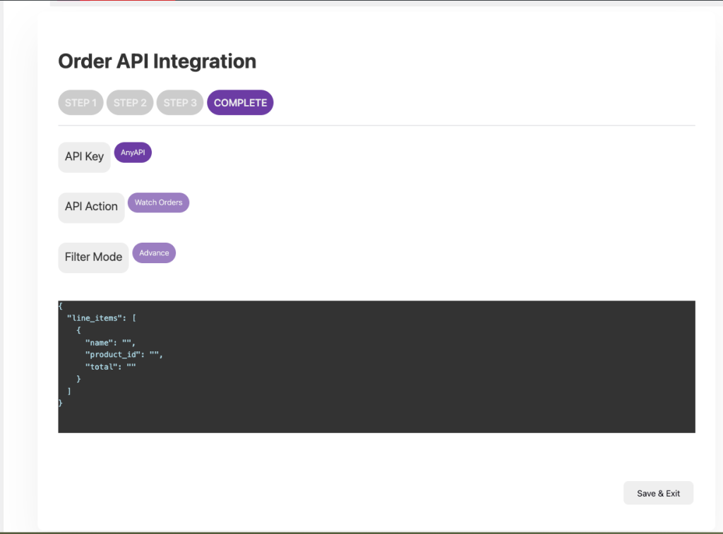Viewport: 723px width, 534px height.
Task: Click the AnyAPI key badge
Action: (133, 152)
